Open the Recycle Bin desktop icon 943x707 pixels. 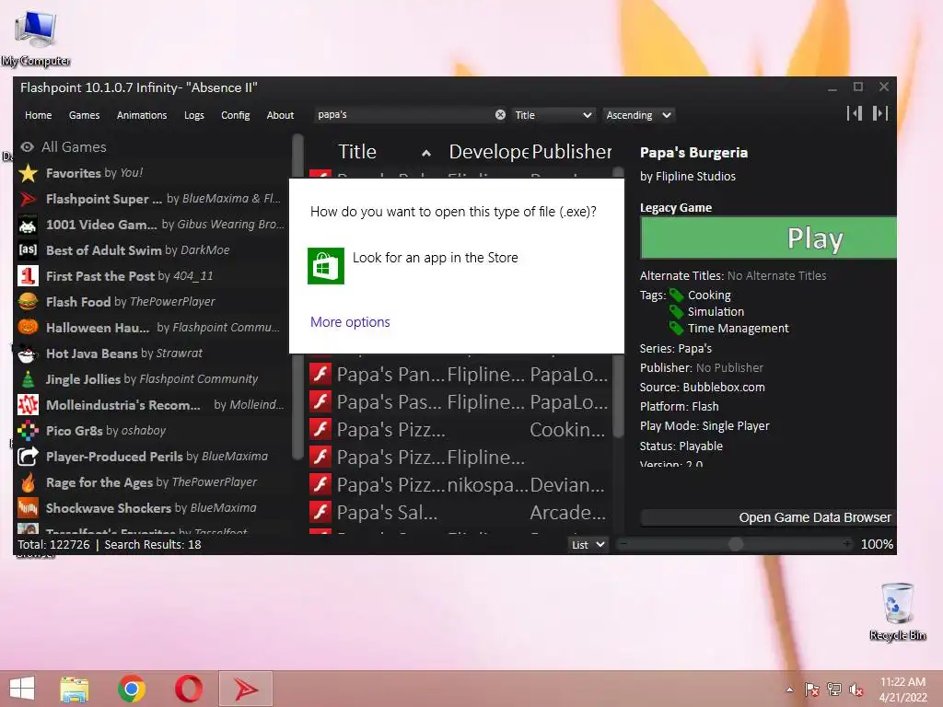click(897, 611)
